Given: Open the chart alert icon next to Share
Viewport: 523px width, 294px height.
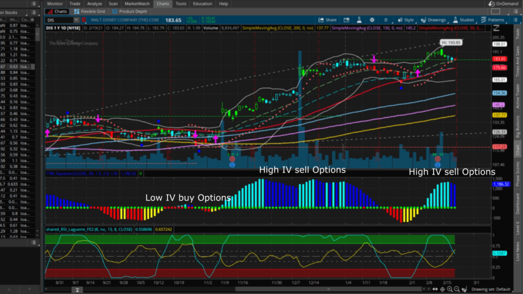Looking at the screenshot, I should [x=347, y=20].
